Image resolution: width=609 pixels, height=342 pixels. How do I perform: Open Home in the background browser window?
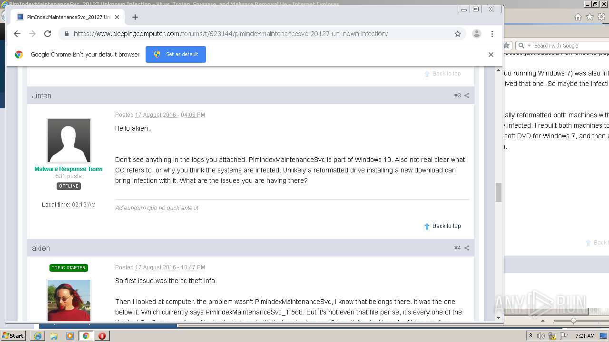click(x=578, y=17)
